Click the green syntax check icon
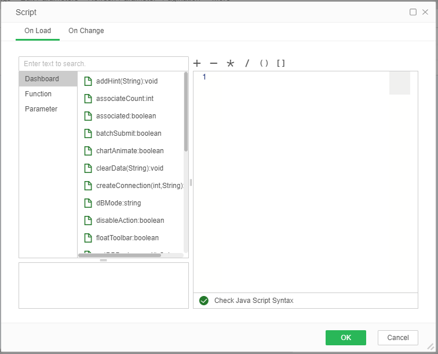Viewport: 438px width, 354px height. click(x=203, y=301)
